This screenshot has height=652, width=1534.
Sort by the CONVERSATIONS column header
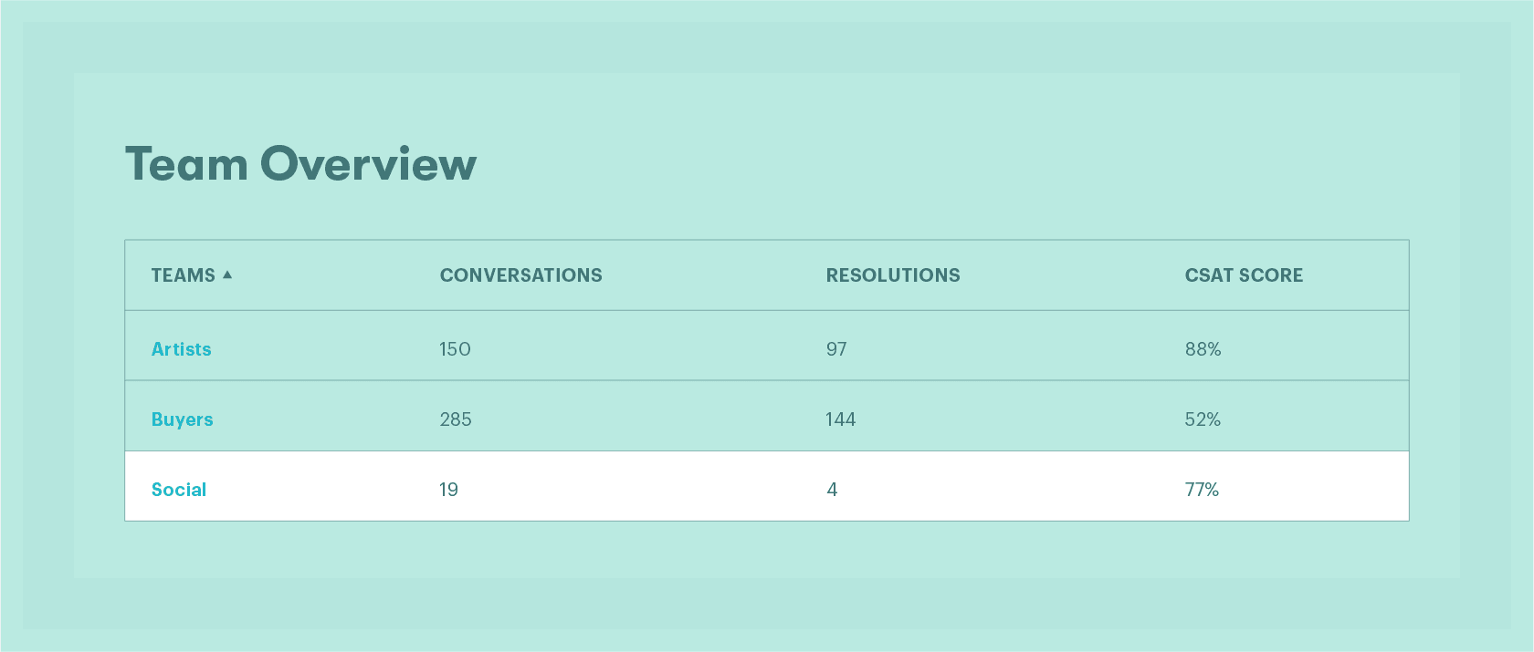520,274
